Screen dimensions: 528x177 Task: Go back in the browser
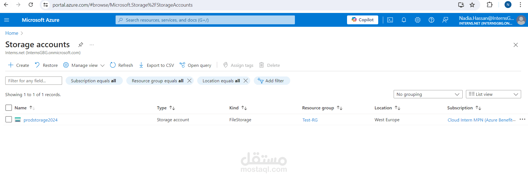tap(6, 5)
